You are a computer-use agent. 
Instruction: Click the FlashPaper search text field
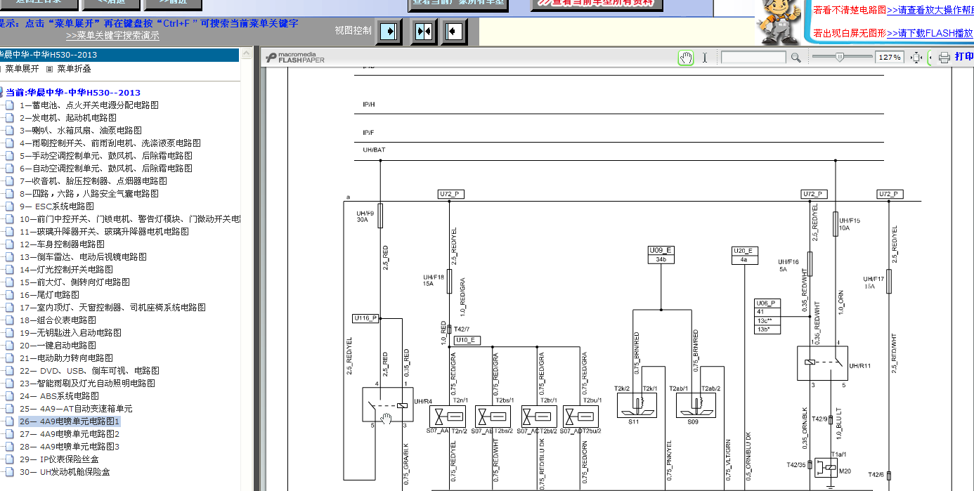click(753, 58)
